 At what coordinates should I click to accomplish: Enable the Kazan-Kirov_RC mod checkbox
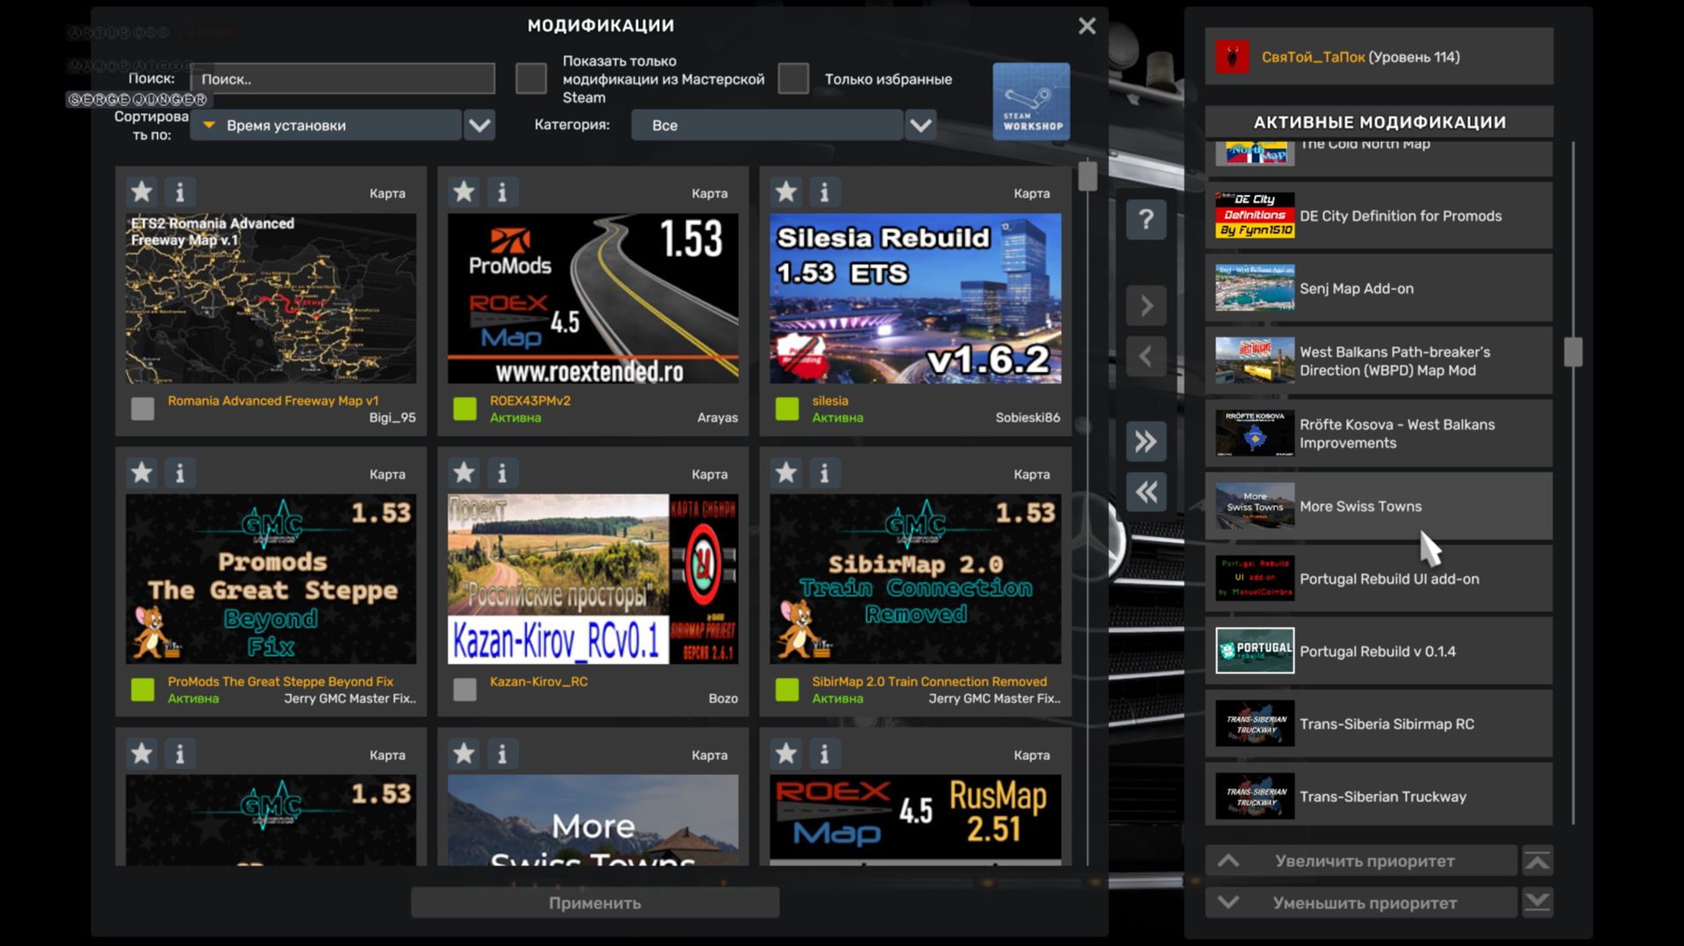click(x=464, y=689)
